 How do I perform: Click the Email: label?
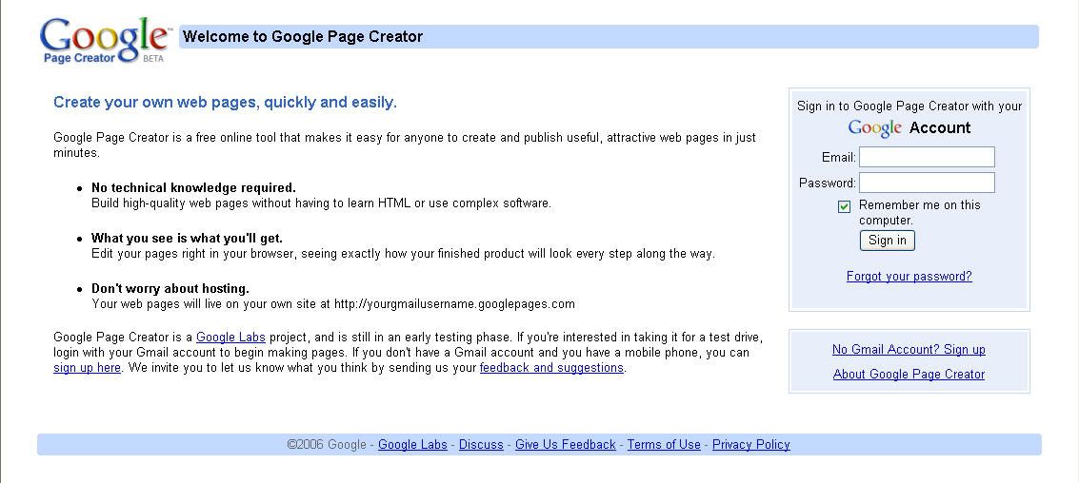pyautogui.click(x=839, y=157)
